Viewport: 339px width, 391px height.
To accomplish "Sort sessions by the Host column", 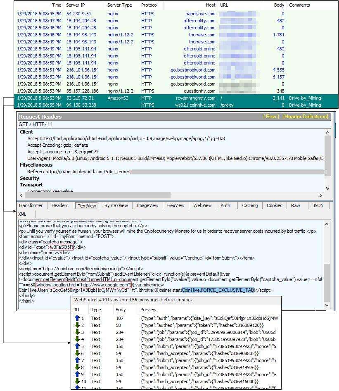I will tap(211, 5).
